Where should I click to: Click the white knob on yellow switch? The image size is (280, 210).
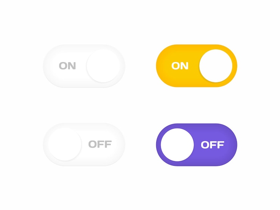tap(216, 66)
